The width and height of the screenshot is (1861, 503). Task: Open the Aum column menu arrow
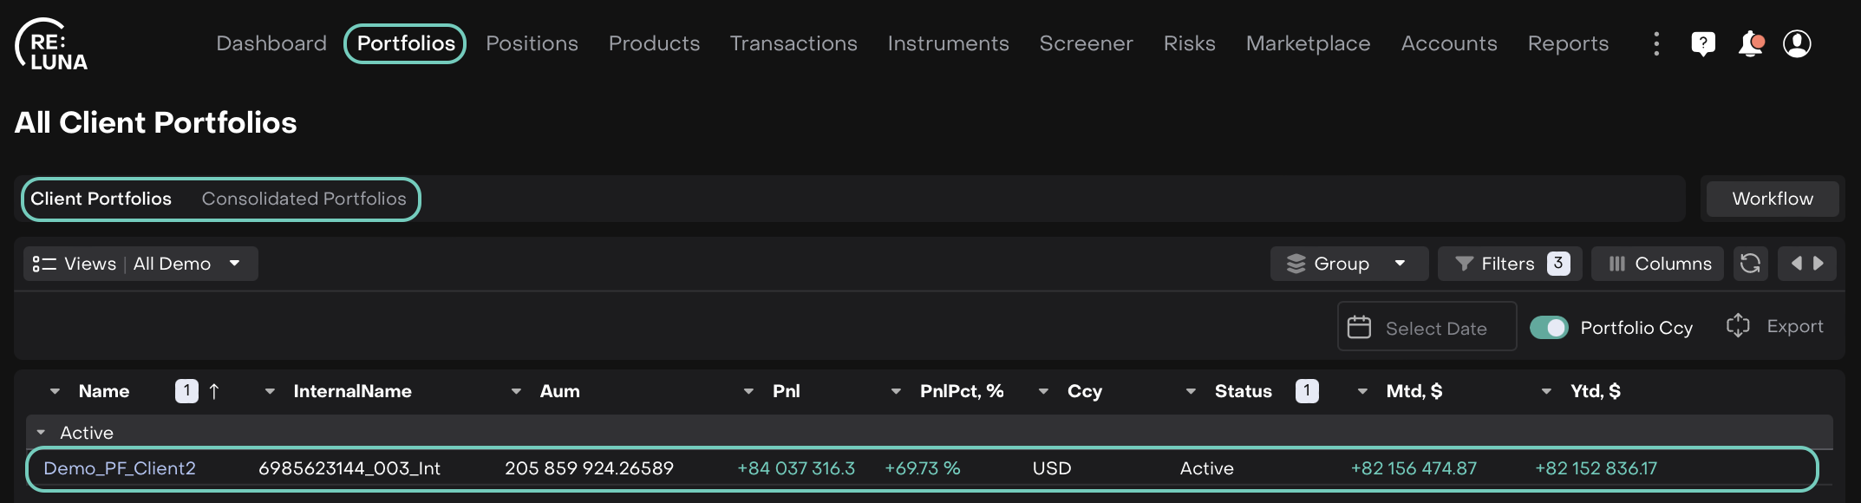pyautogui.click(x=516, y=391)
